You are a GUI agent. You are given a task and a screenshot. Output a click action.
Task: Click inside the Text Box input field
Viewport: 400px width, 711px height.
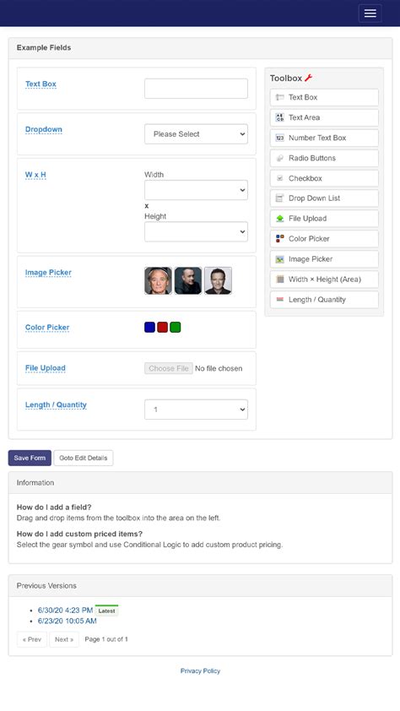coord(196,89)
